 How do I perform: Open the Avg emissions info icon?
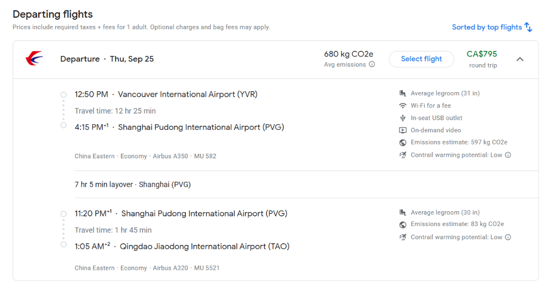pyautogui.click(x=372, y=65)
